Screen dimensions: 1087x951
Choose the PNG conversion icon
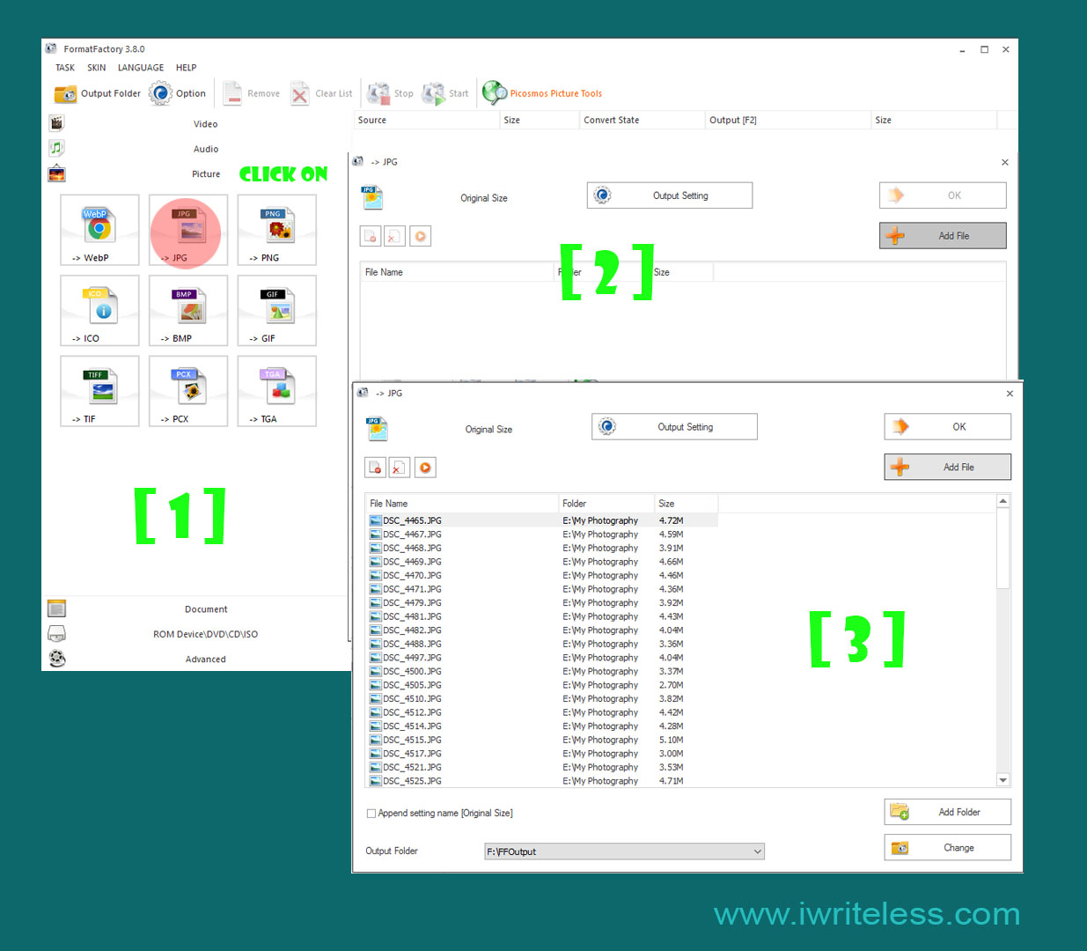(277, 230)
